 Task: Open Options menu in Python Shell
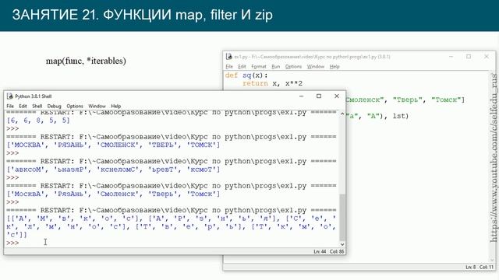(75, 106)
